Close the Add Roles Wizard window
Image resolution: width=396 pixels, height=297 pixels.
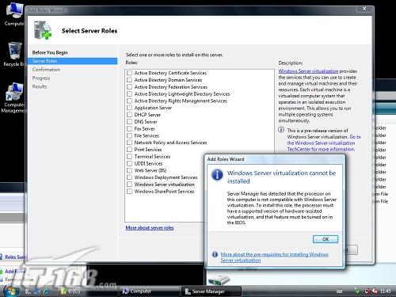[364, 9]
